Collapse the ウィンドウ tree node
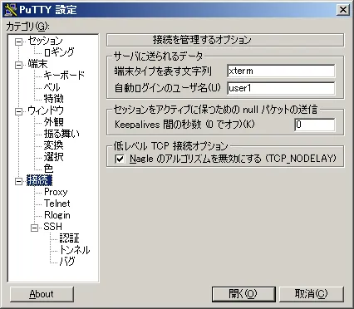 [18, 111]
